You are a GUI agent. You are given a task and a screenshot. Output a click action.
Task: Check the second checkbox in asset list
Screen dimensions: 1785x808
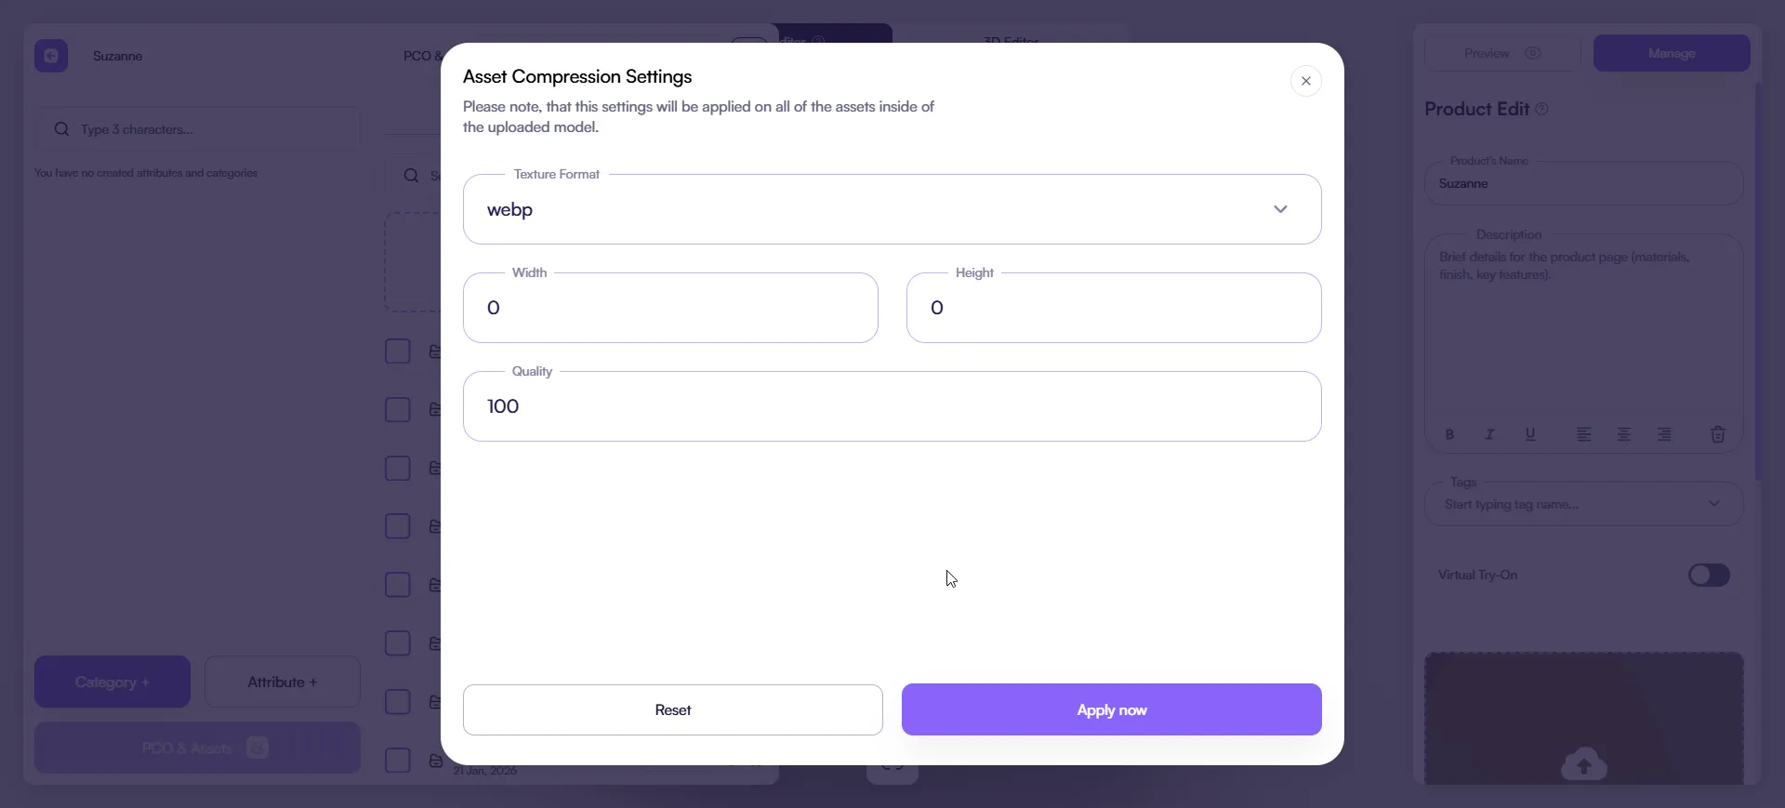398,410
